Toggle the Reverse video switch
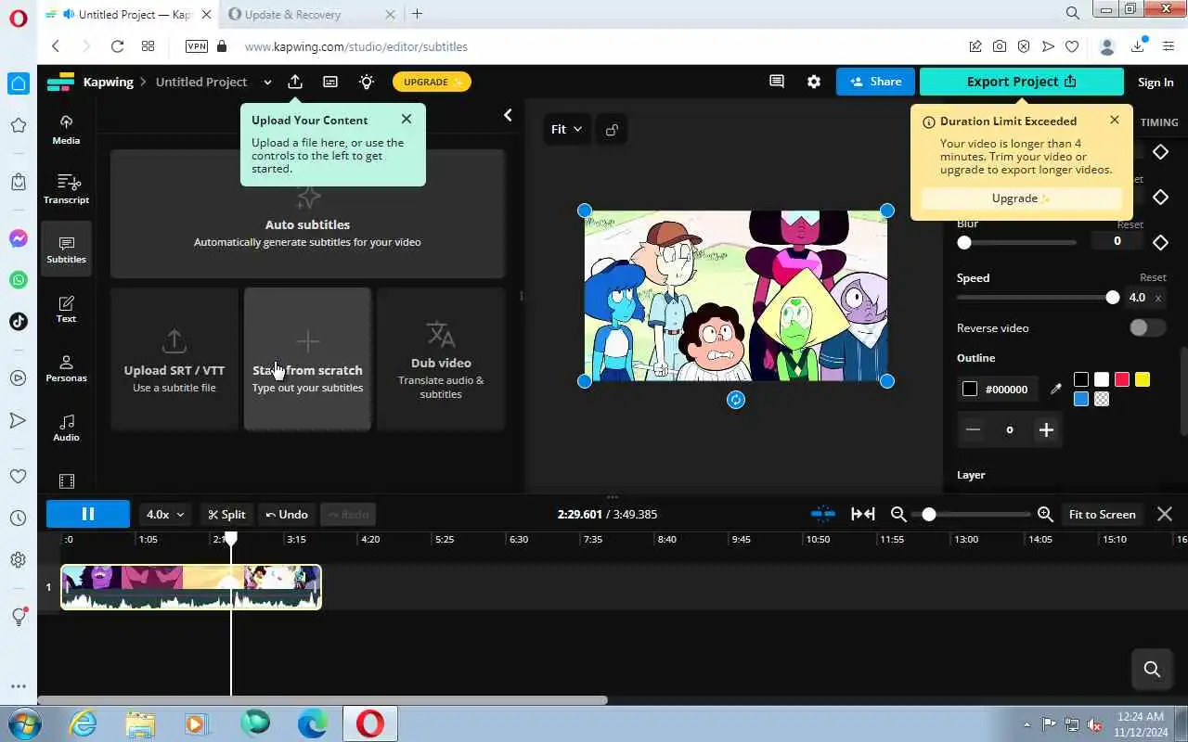The width and height of the screenshot is (1188, 742). (x=1147, y=327)
